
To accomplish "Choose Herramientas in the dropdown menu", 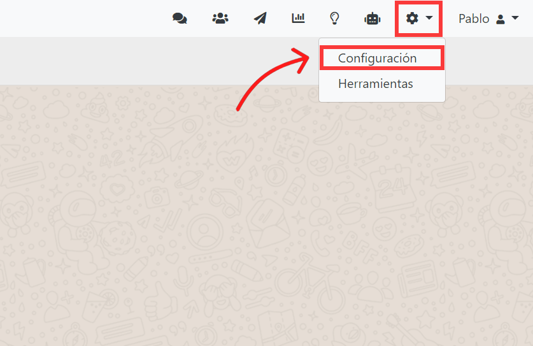I will [x=375, y=83].
